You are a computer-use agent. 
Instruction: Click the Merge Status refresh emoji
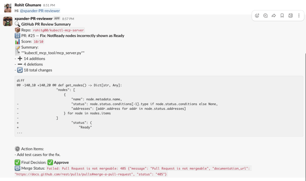point(17,168)
